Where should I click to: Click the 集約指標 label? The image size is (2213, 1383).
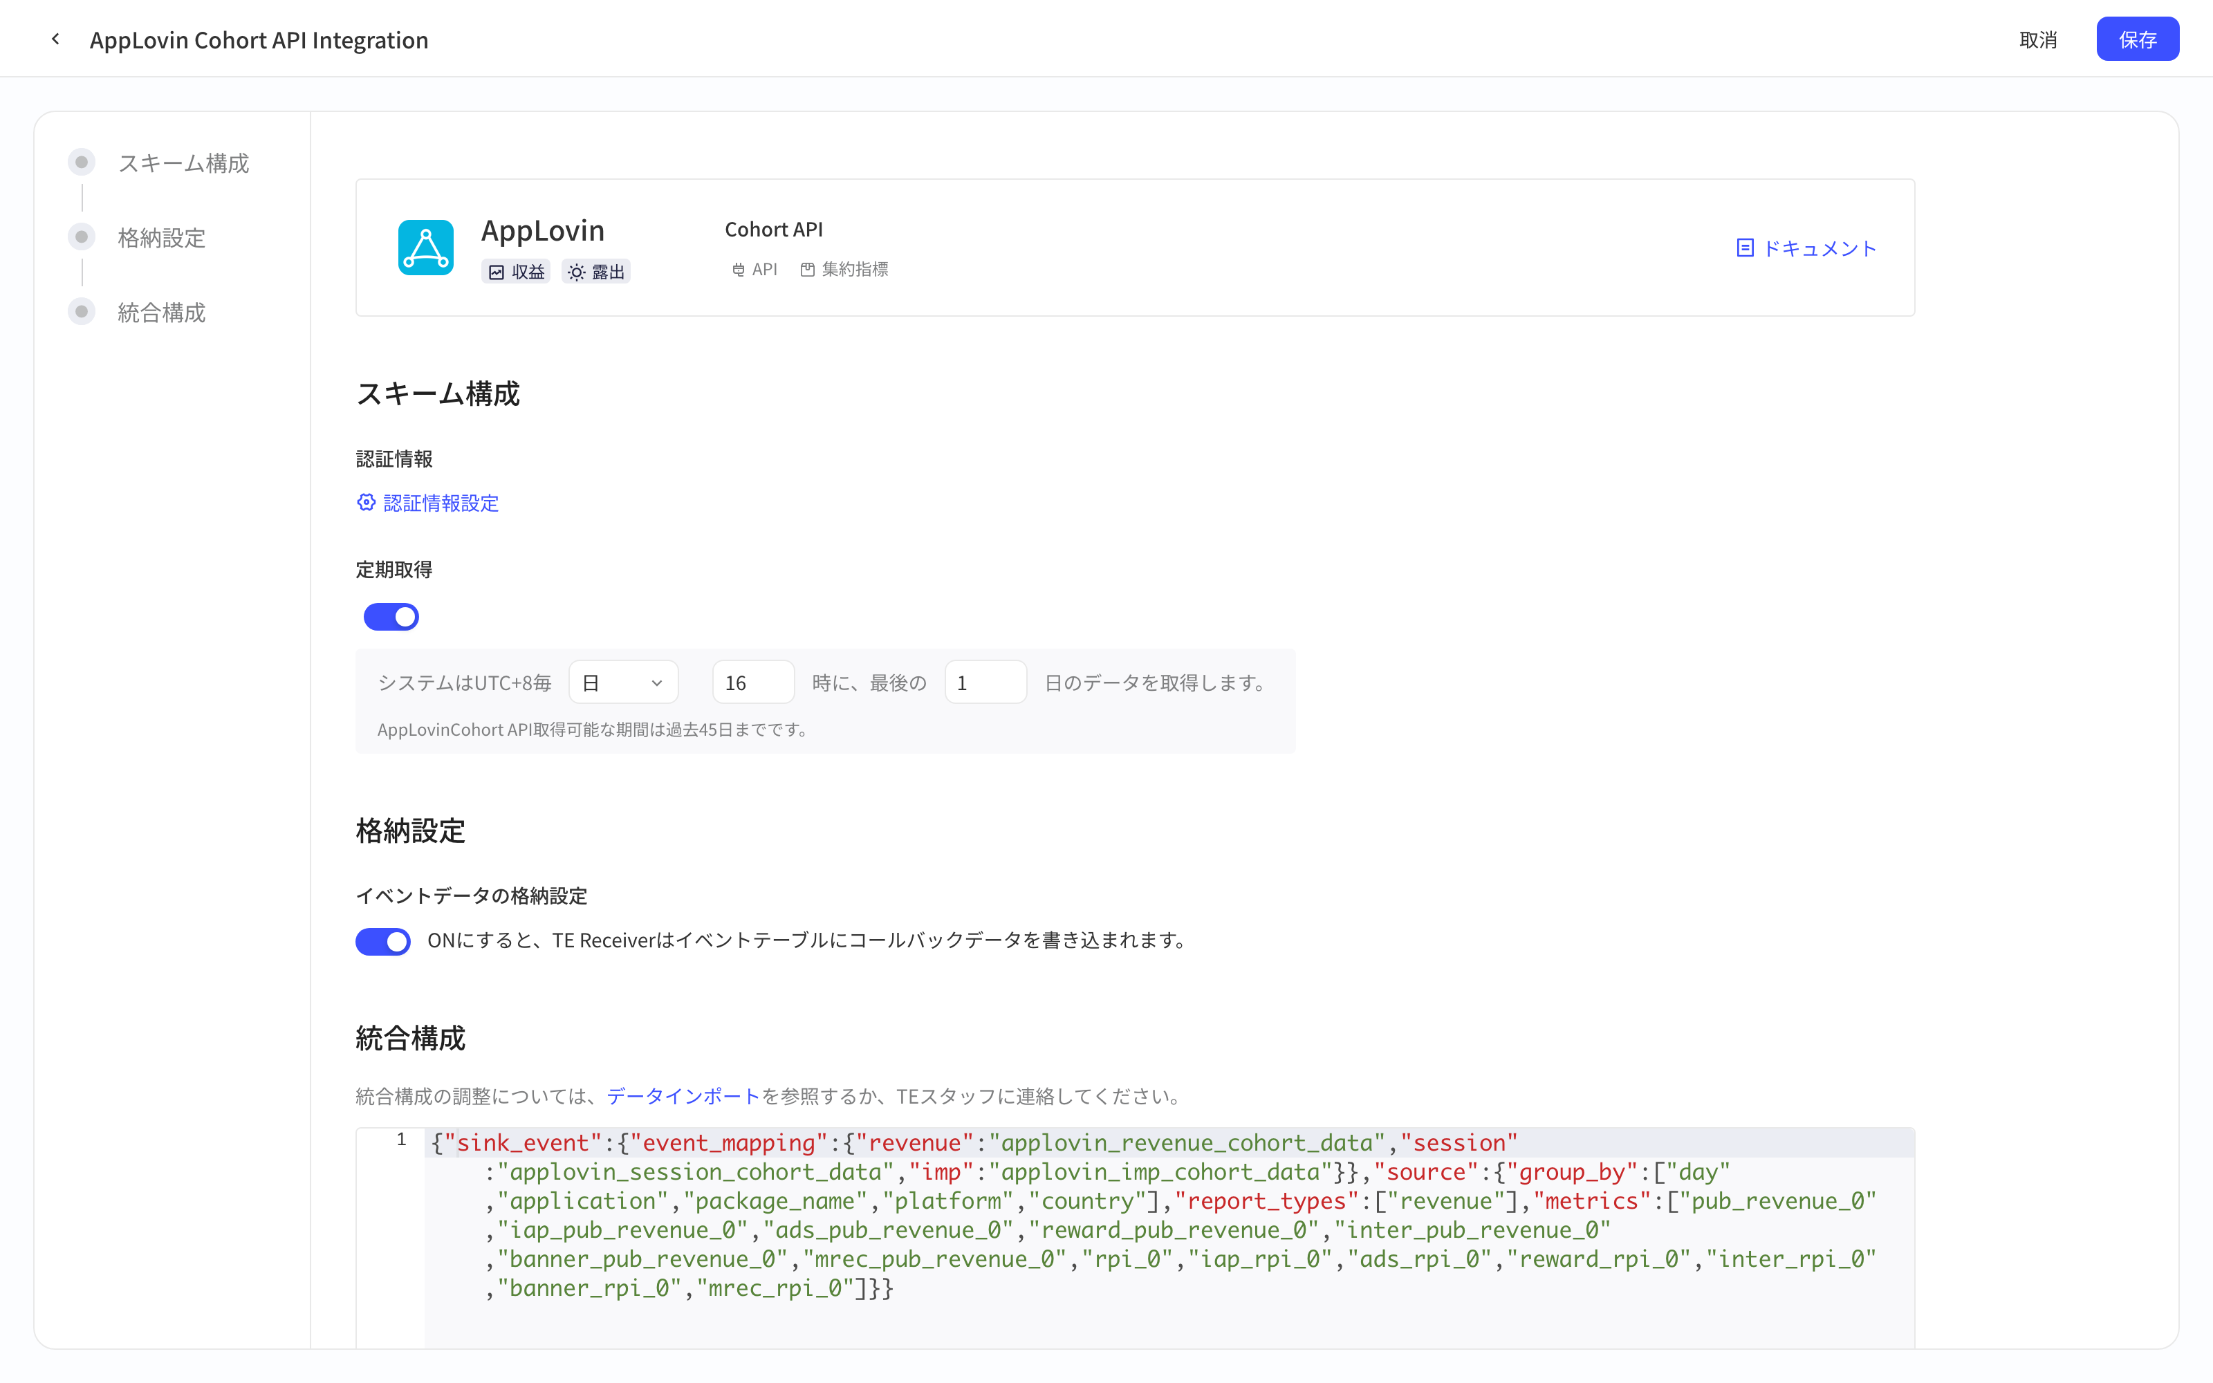844,269
